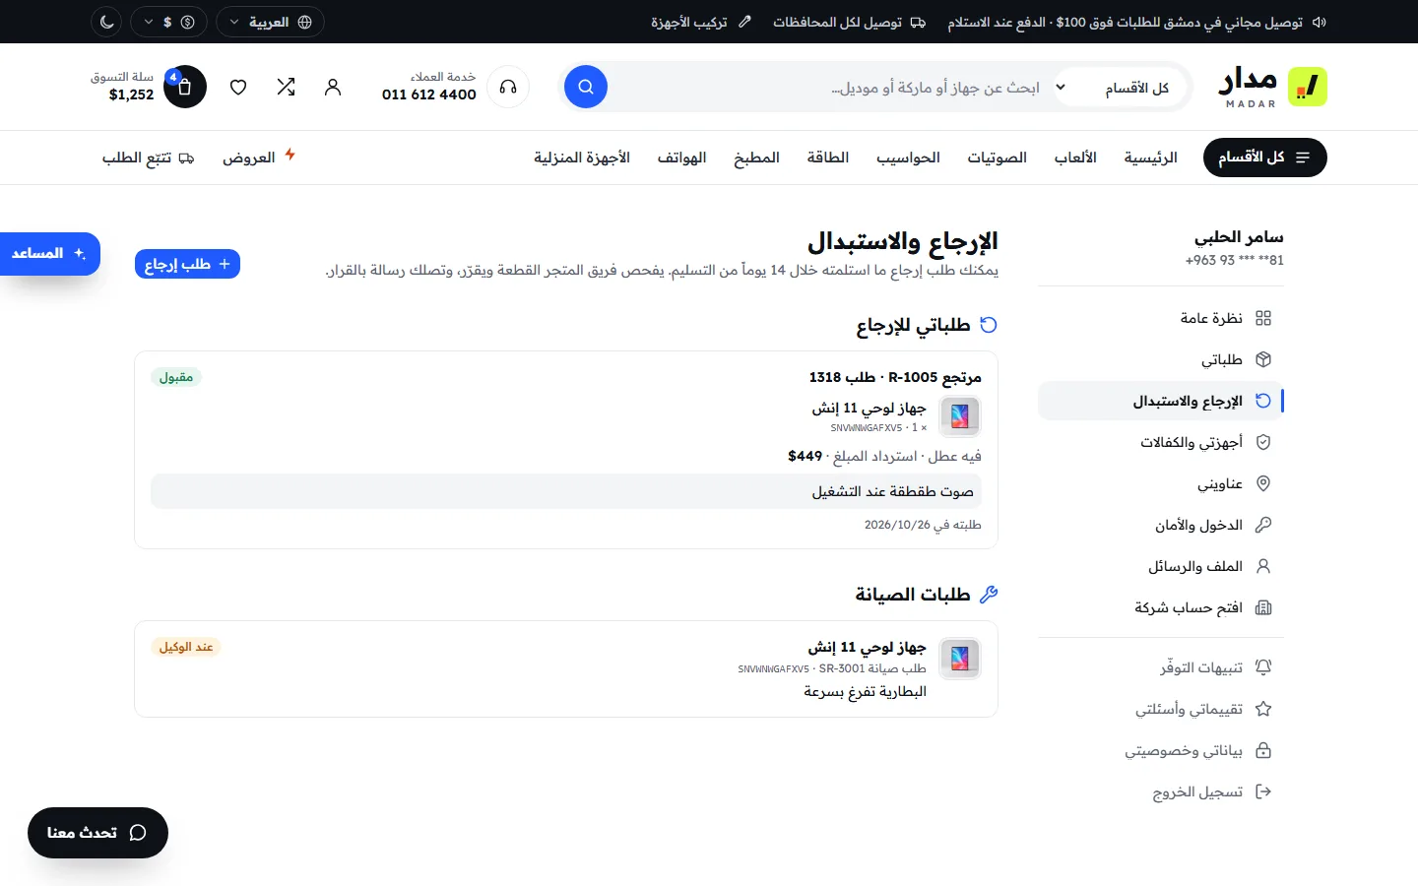Open the user account icon
This screenshot has width=1418, height=886.
pyautogui.click(x=333, y=87)
